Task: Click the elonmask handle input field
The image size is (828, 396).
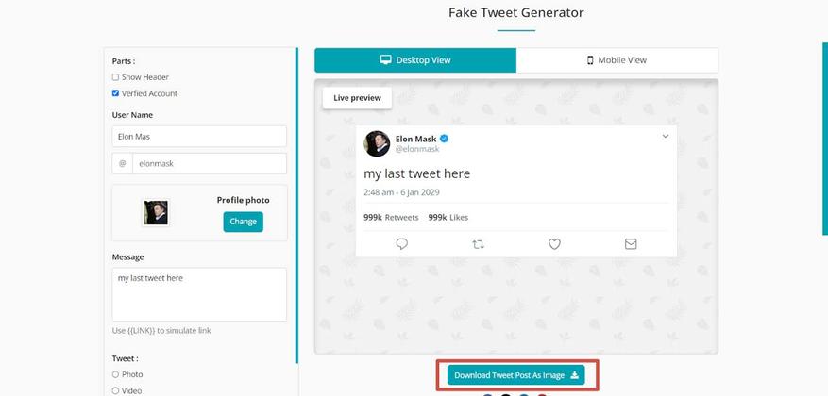Action: point(209,163)
